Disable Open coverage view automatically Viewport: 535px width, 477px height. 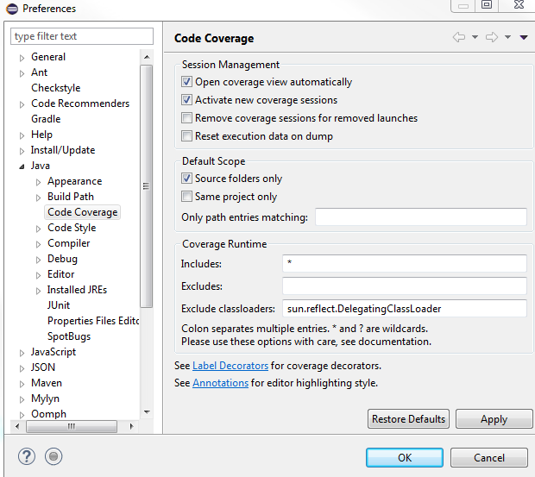[x=186, y=82]
